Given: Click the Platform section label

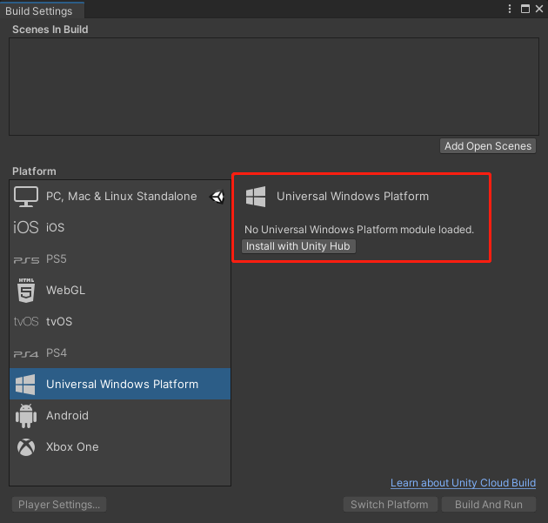Looking at the screenshot, I should tap(34, 171).
